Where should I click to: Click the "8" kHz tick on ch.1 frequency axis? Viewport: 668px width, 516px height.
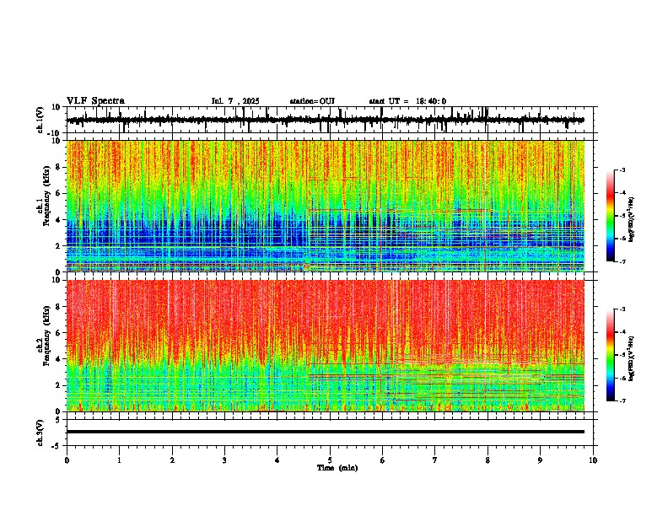(x=59, y=167)
